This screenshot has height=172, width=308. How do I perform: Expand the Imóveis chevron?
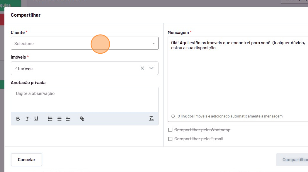[x=152, y=68]
